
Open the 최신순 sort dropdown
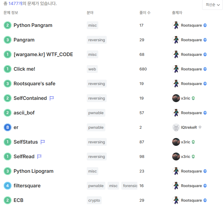212,5
